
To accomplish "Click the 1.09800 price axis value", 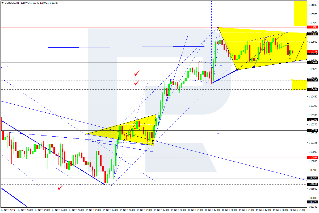I will [x=313, y=198].
